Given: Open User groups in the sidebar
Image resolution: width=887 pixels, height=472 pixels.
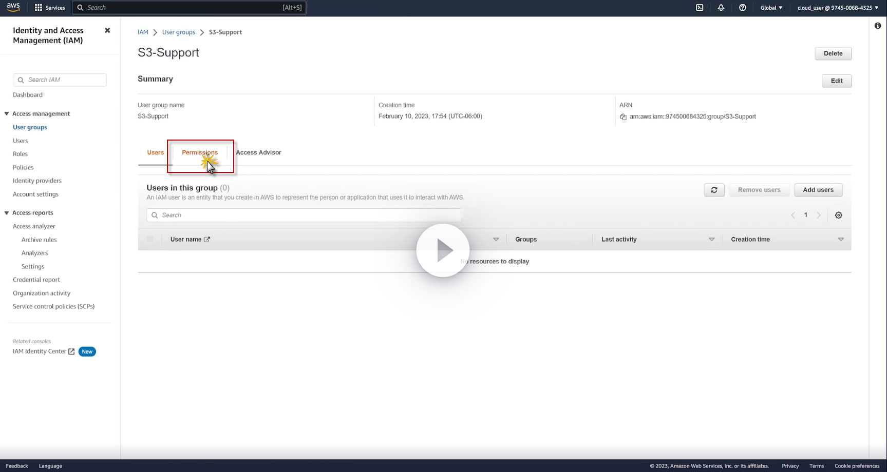Looking at the screenshot, I should (30, 127).
